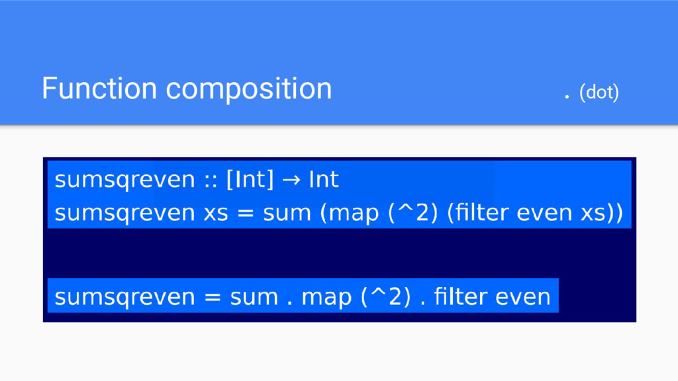This screenshot has width=678, height=381.
Task: Click the empty dark navy gap between code blocks
Action: [x=339, y=253]
